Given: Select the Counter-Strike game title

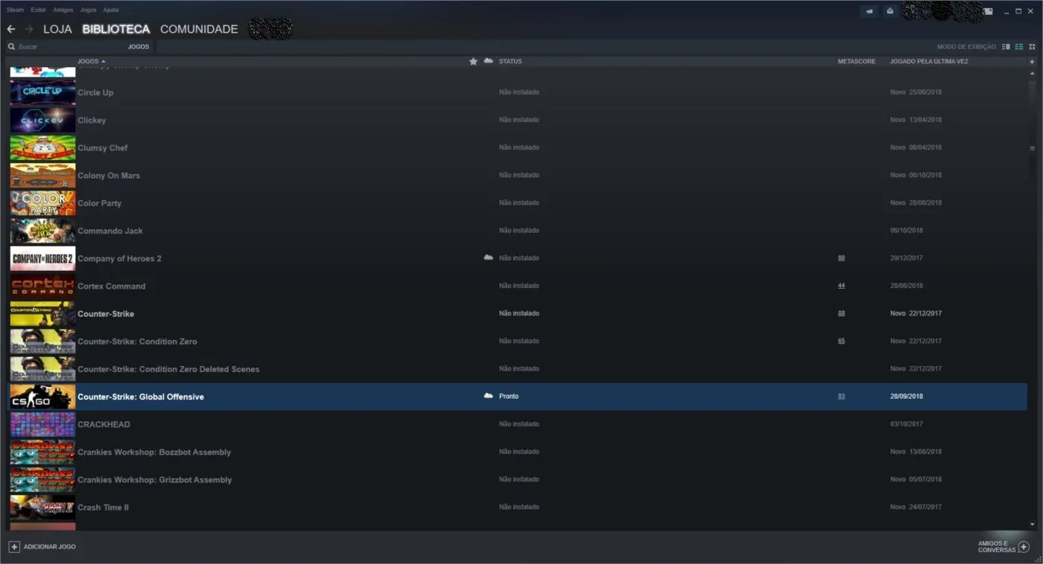Looking at the screenshot, I should (x=106, y=313).
